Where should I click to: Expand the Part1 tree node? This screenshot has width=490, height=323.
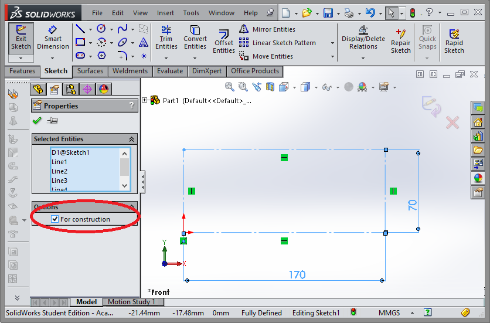click(x=144, y=100)
